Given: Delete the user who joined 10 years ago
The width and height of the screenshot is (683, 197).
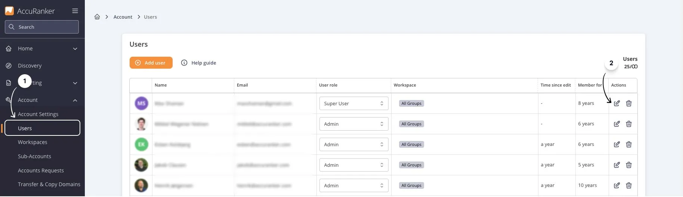Looking at the screenshot, I should point(629,185).
